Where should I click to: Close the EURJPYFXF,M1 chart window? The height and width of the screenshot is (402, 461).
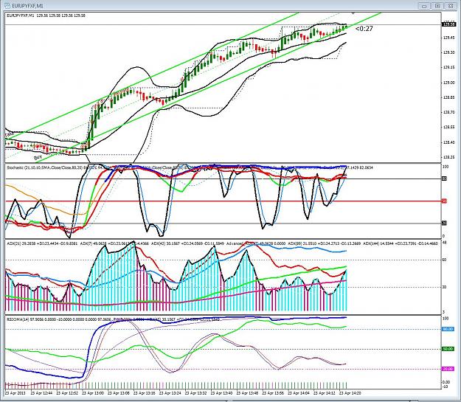[x=451, y=6]
